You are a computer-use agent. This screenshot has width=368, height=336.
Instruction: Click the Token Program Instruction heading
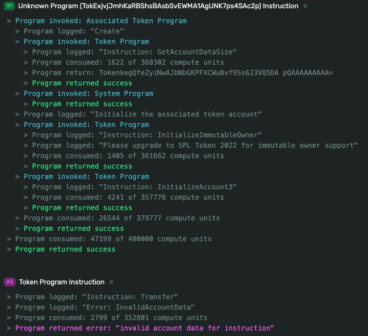point(62,282)
